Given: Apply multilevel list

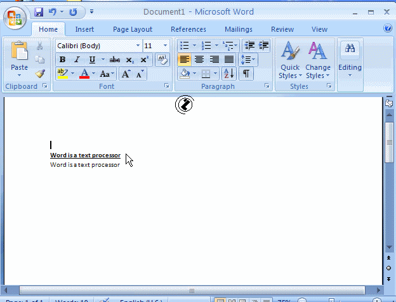Looking at the screenshot, I should 230,46.
